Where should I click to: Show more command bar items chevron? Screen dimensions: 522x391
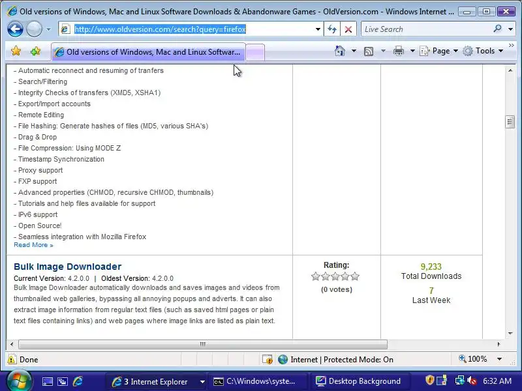coord(512,46)
